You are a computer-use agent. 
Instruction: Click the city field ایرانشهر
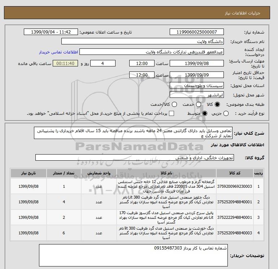[197, 95]
